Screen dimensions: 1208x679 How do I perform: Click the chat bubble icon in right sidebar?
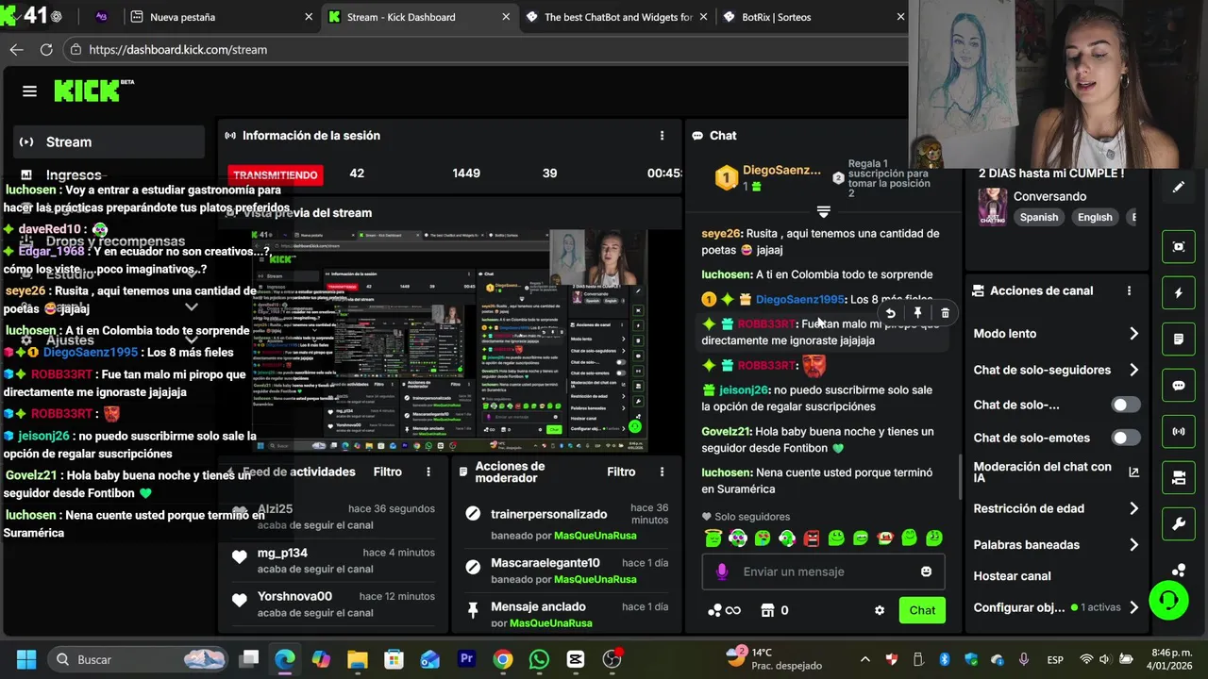tap(1179, 386)
